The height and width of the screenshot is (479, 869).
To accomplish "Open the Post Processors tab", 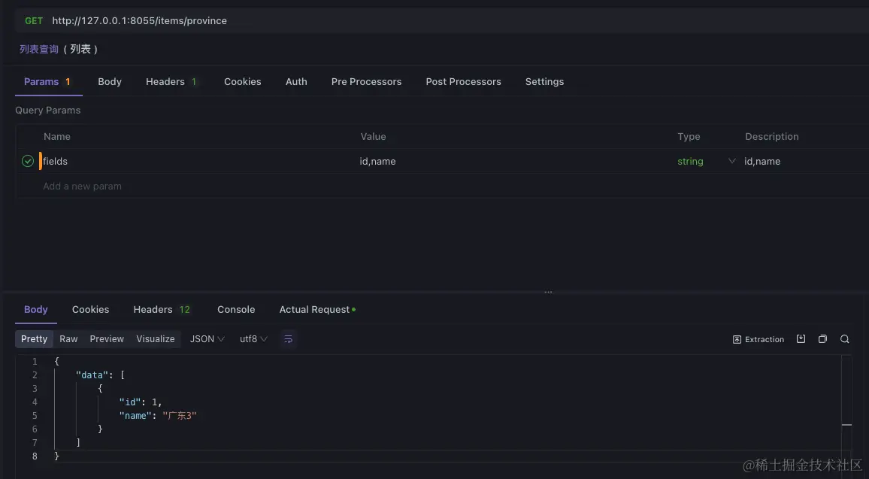I will point(463,82).
